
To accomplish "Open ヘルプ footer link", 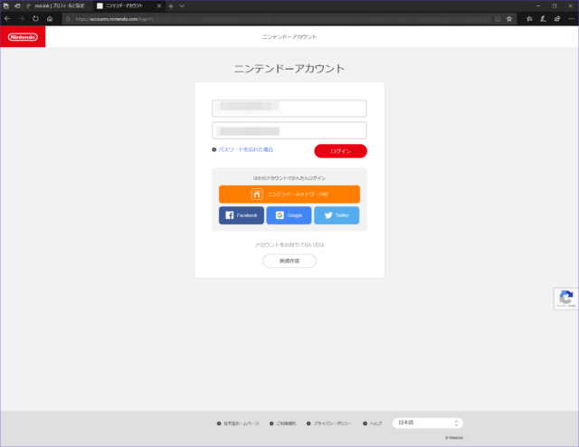I will coord(375,423).
